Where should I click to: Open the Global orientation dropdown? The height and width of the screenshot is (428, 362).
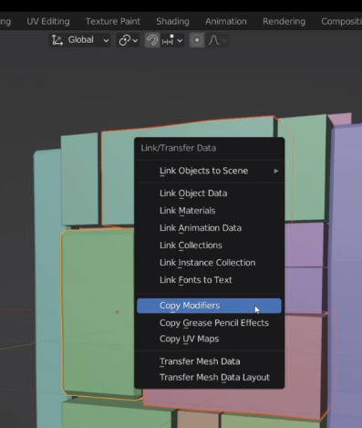[80, 40]
